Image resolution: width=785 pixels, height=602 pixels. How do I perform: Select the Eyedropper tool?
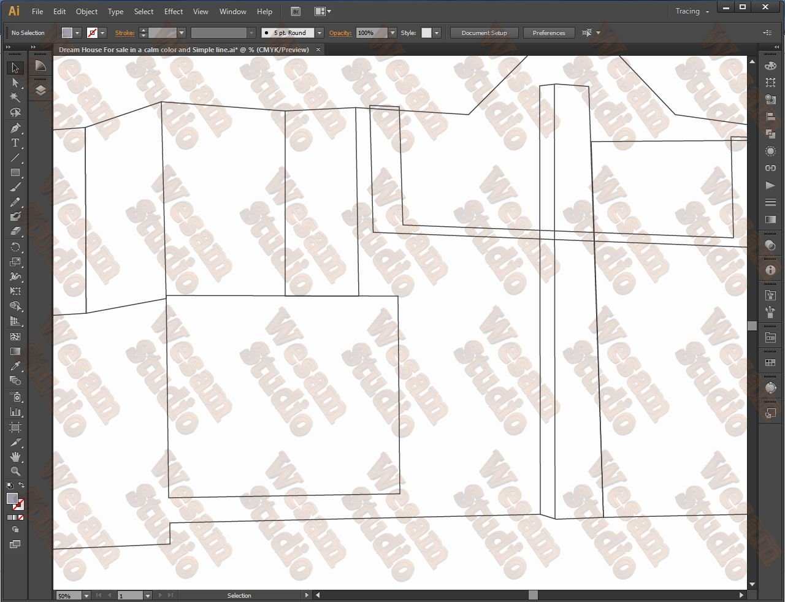click(15, 366)
